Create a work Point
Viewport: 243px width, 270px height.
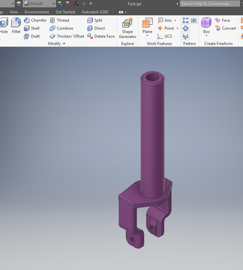click(x=166, y=28)
